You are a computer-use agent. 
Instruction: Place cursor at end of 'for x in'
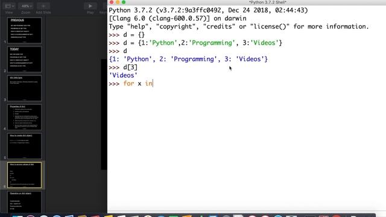153,83
